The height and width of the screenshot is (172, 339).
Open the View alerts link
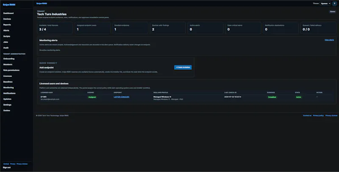[x=329, y=40]
